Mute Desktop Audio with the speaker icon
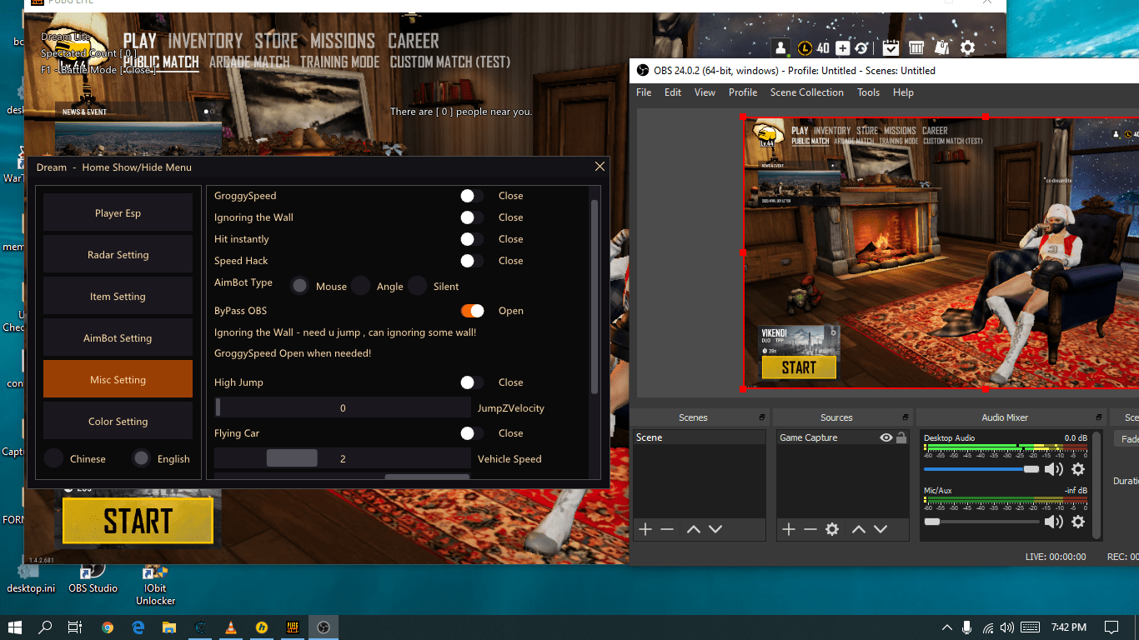 click(x=1054, y=469)
